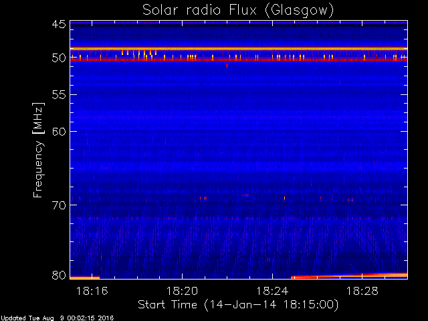Screen dimensions: 428x321
Task: Click the red emission band at 50 MHz
Action: coord(239,60)
